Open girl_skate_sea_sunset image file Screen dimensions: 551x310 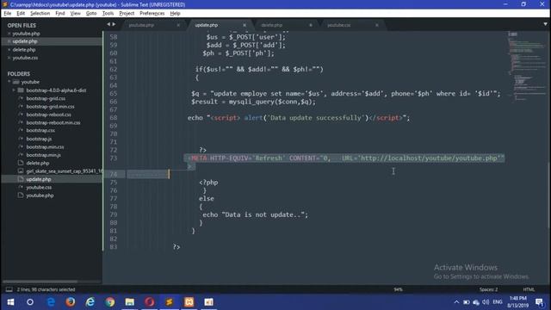64,171
